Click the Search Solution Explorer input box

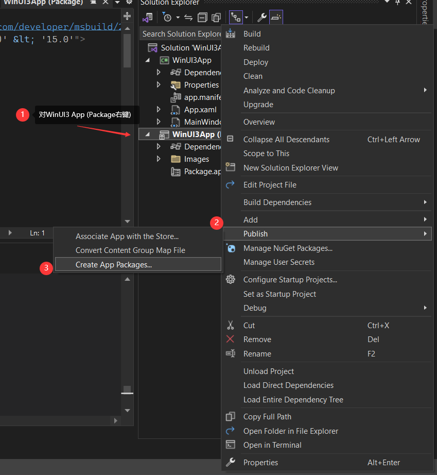[181, 33]
